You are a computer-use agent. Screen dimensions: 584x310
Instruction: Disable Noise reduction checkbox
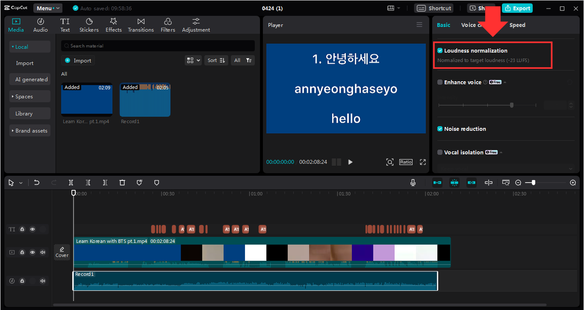(x=440, y=129)
